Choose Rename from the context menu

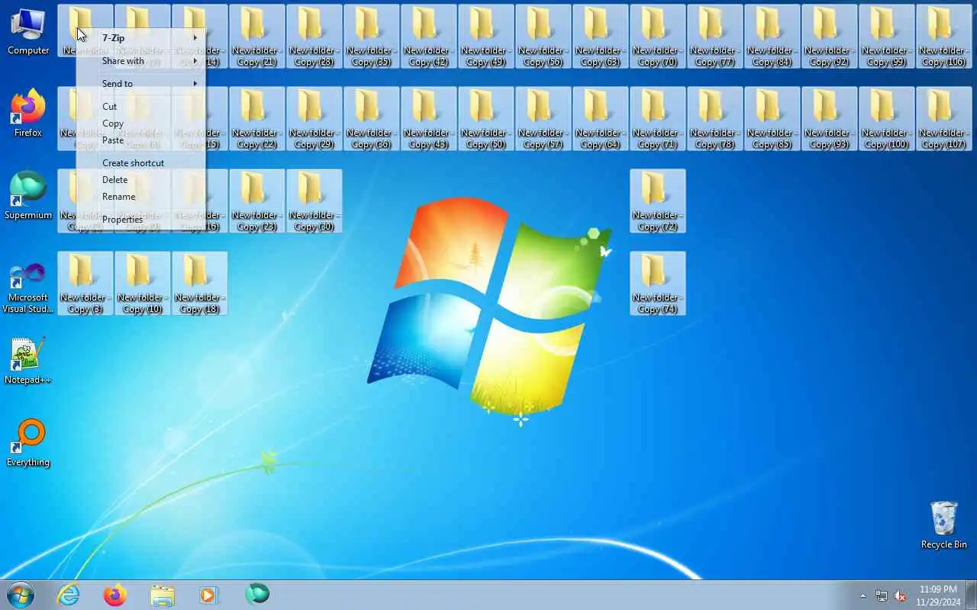[141, 197]
